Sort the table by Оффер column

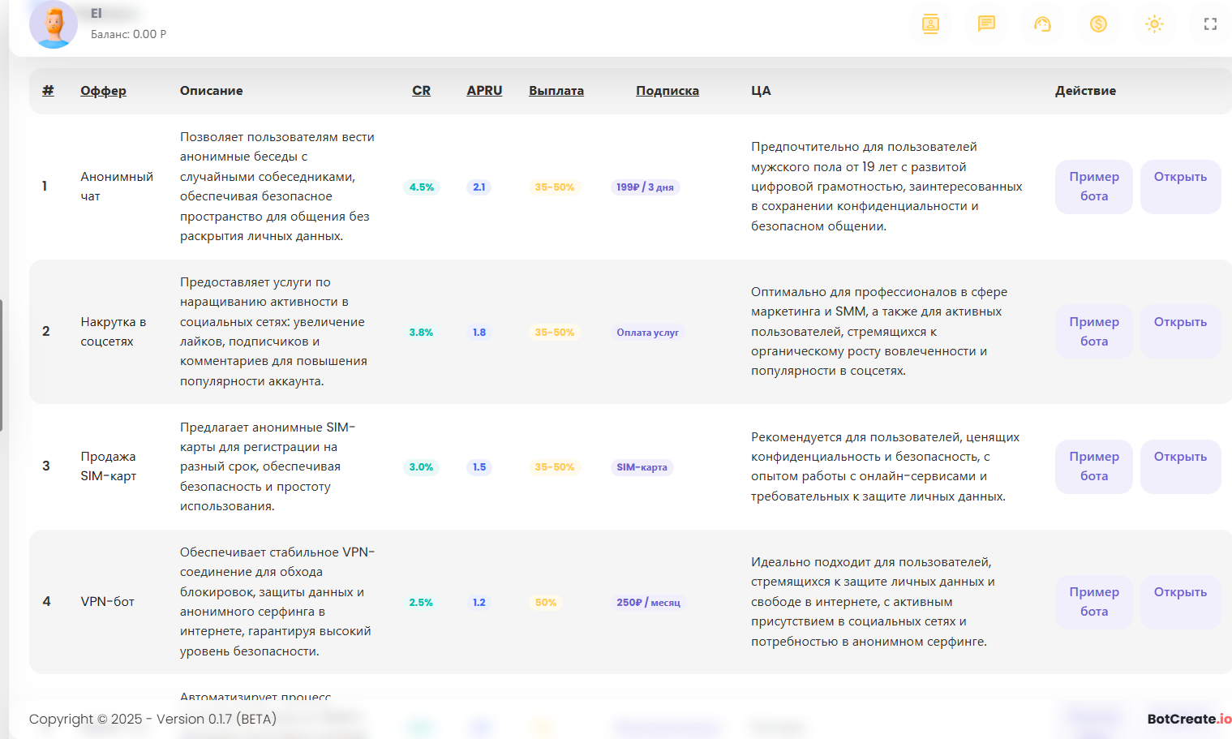(x=103, y=90)
